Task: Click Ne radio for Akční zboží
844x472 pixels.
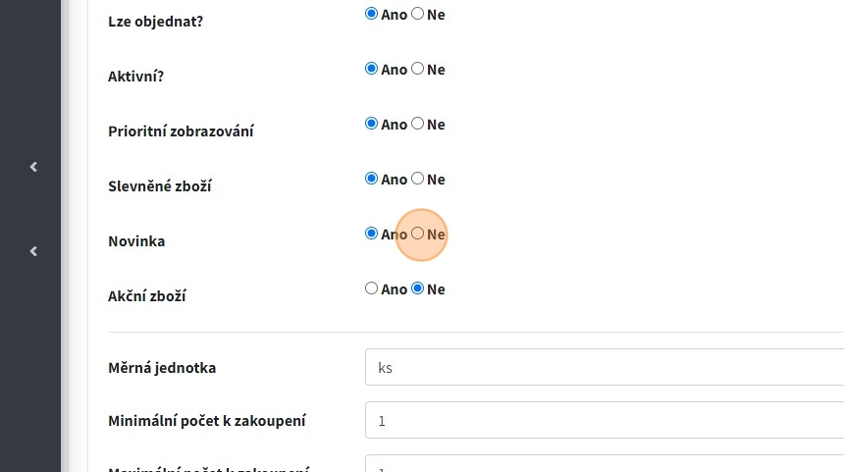Action: tap(418, 289)
